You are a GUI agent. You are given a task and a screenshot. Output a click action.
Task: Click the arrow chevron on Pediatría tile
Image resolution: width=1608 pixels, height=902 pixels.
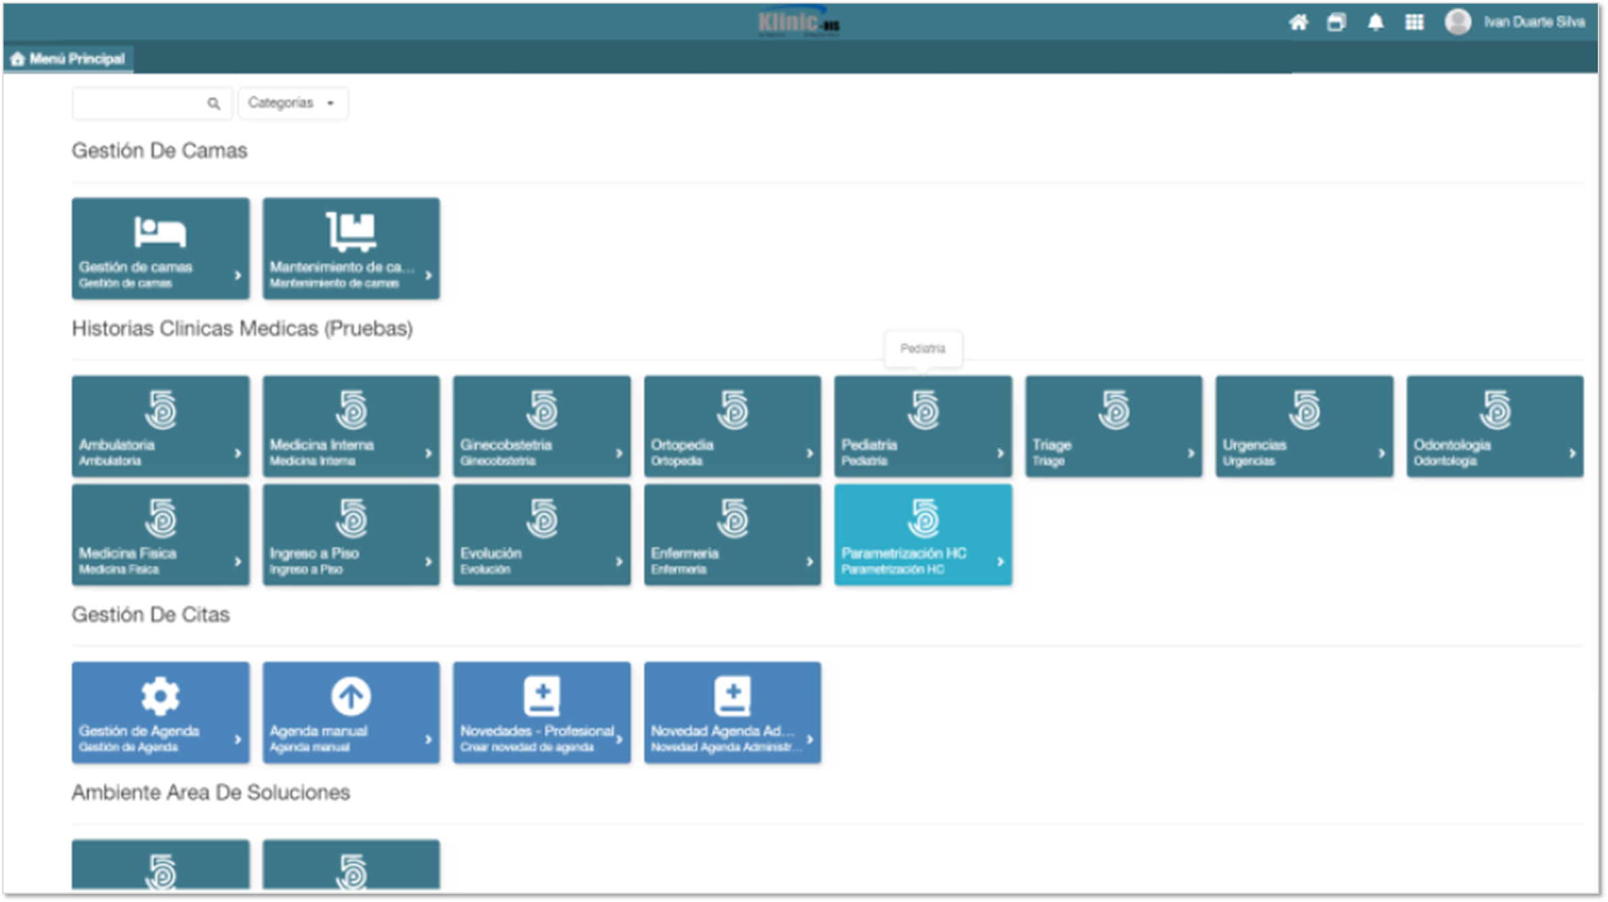(1000, 454)
